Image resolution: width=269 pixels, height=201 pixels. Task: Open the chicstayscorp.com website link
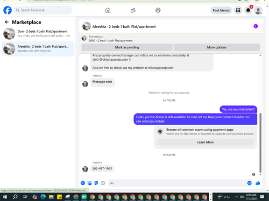click(160, 68)
